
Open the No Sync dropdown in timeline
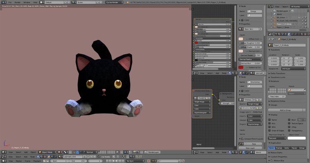pos(135,161)
